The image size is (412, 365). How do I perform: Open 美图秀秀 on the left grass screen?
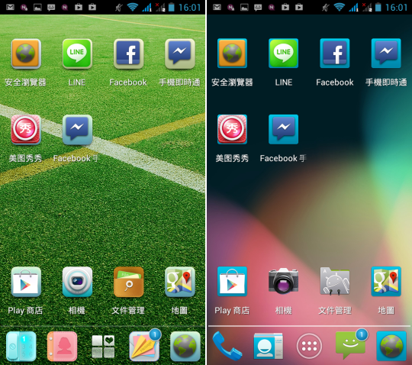click(x=26, y=130)
